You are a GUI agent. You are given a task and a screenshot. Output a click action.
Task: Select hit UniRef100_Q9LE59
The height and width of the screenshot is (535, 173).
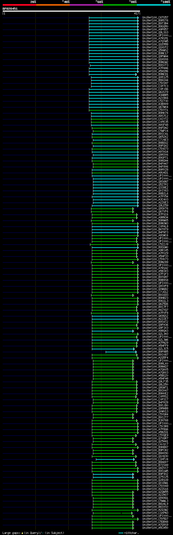155,205
